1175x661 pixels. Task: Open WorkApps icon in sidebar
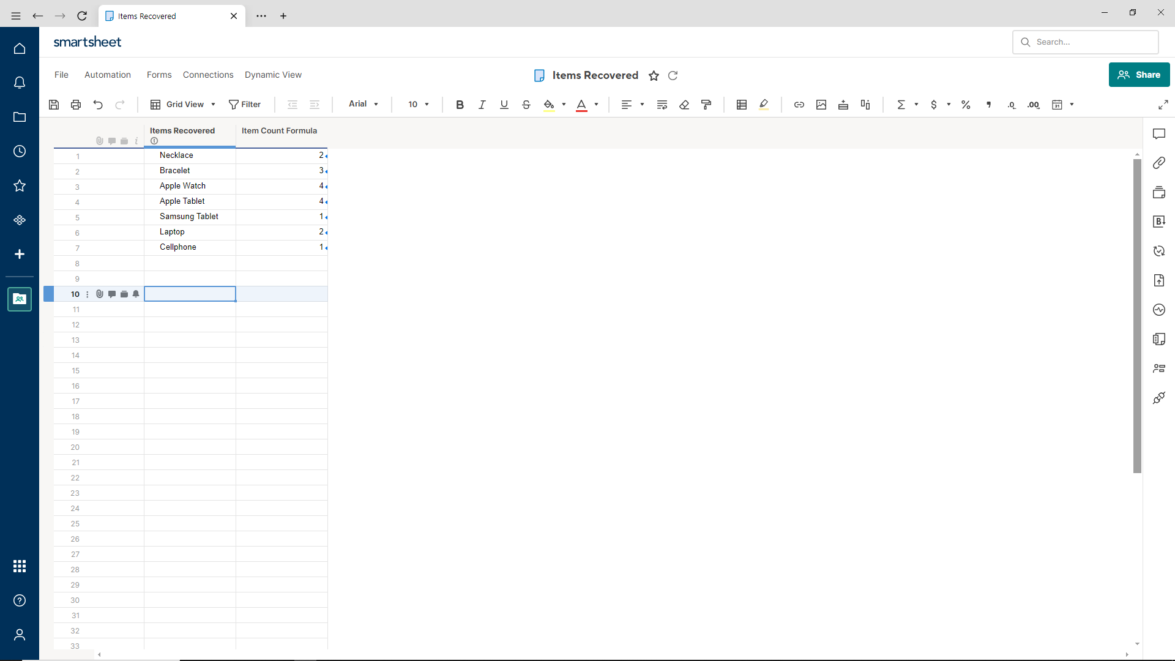coord(20,220)
